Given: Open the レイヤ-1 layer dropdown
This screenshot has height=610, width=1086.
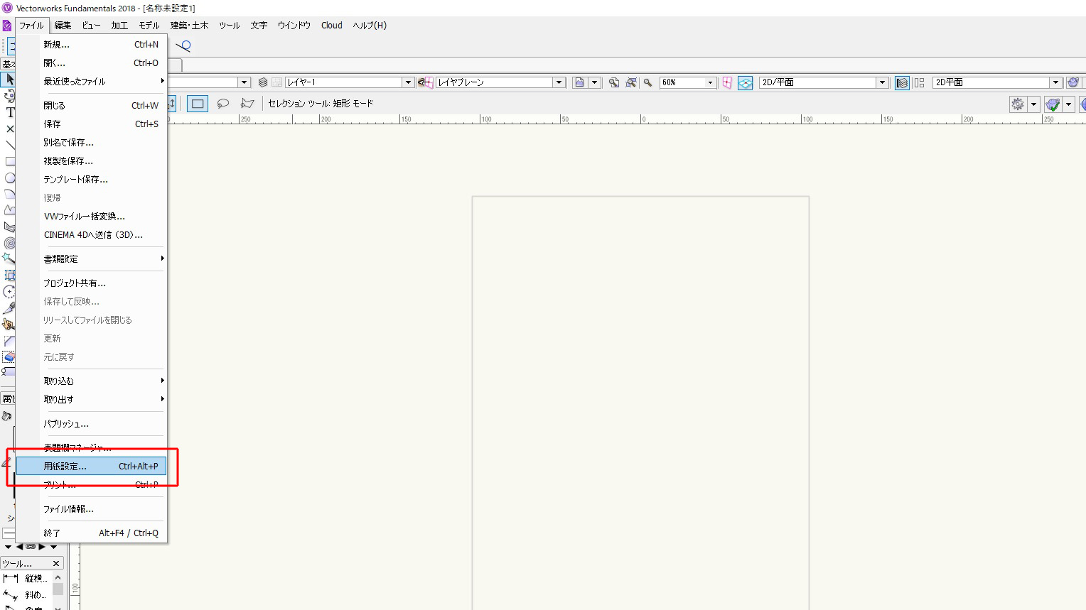Looking at the screenshot, I should point(408,82).
